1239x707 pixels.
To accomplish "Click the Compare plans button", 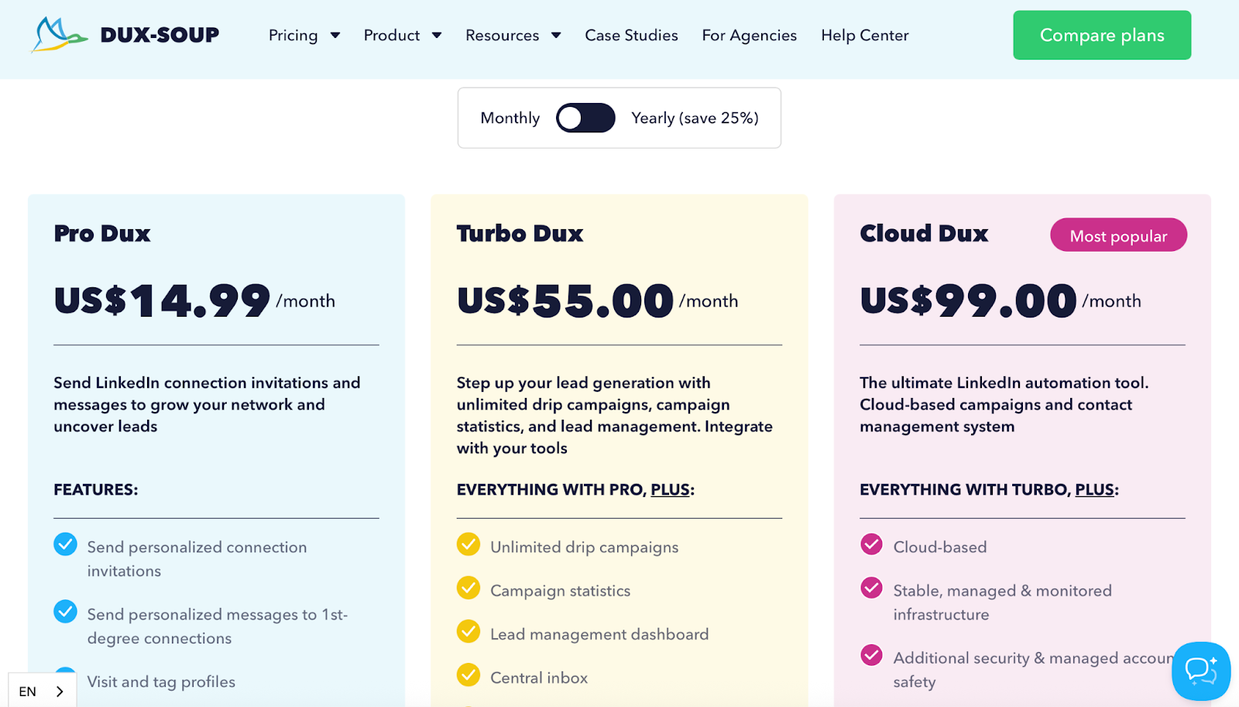I will [x=1102, y=35].
